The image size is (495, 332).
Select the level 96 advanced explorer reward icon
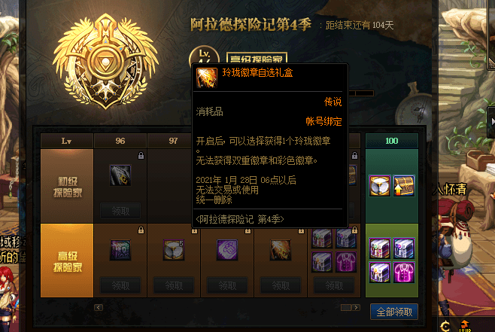(120, 250)
